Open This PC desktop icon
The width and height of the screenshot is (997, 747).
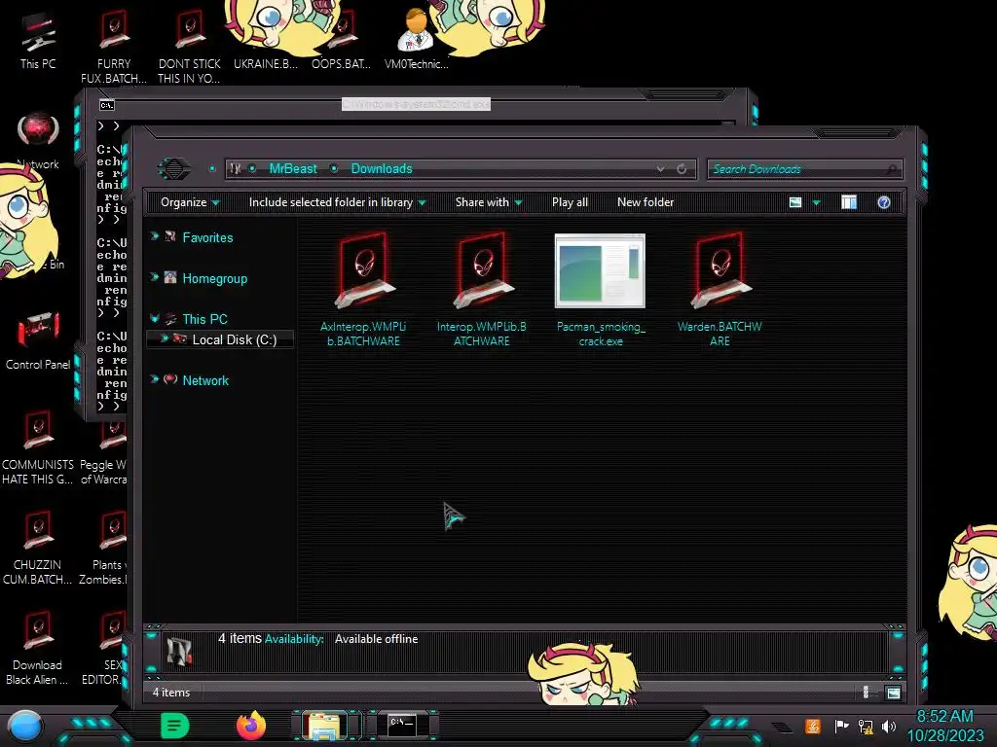[x=38, y=39]
